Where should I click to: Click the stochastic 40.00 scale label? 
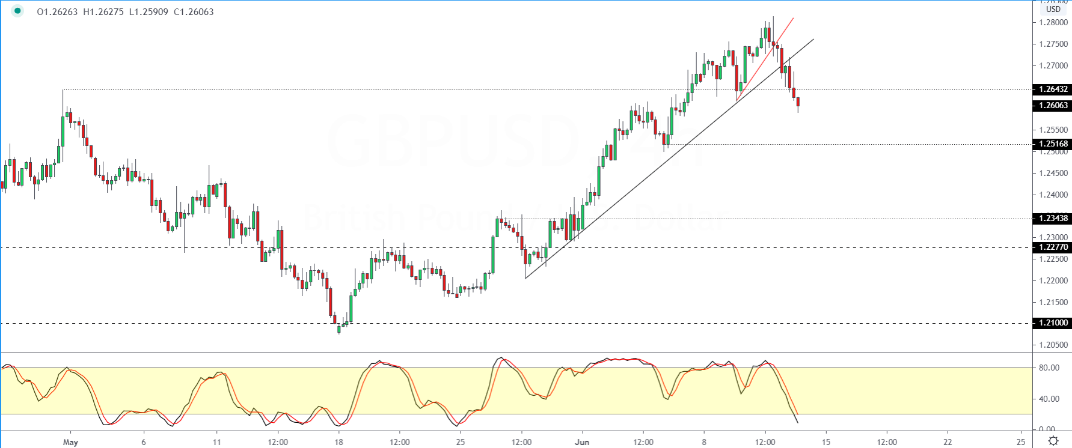click(x=1049, y=399)
